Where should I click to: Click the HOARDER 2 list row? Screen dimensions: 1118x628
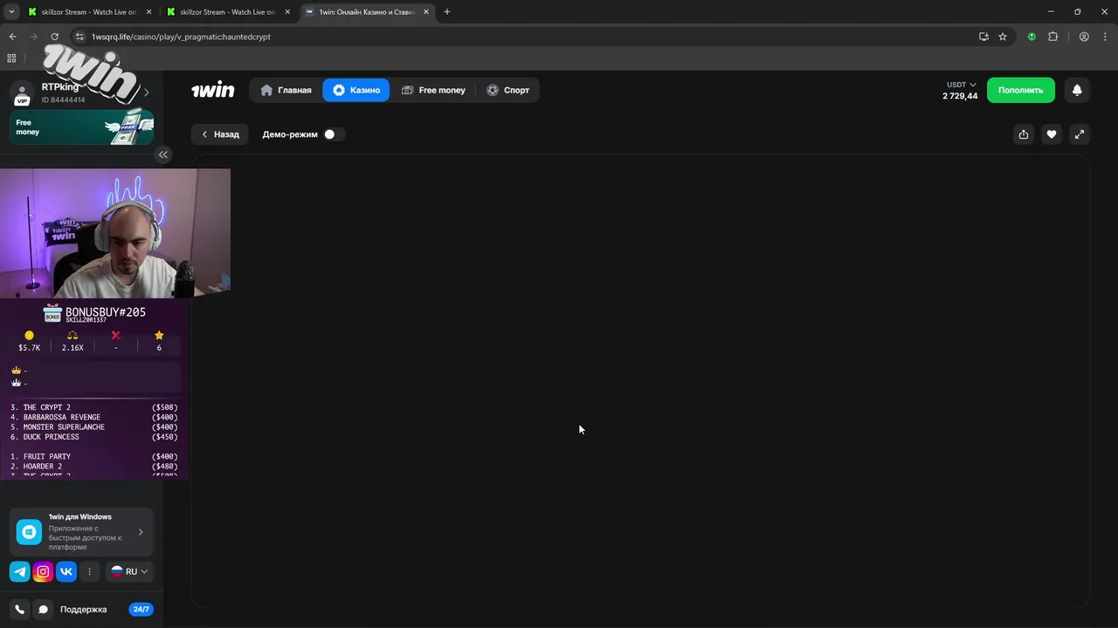tap(94, 467)
